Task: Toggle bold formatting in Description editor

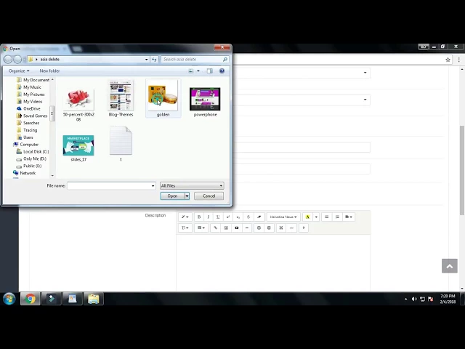Action: [199, 217]
